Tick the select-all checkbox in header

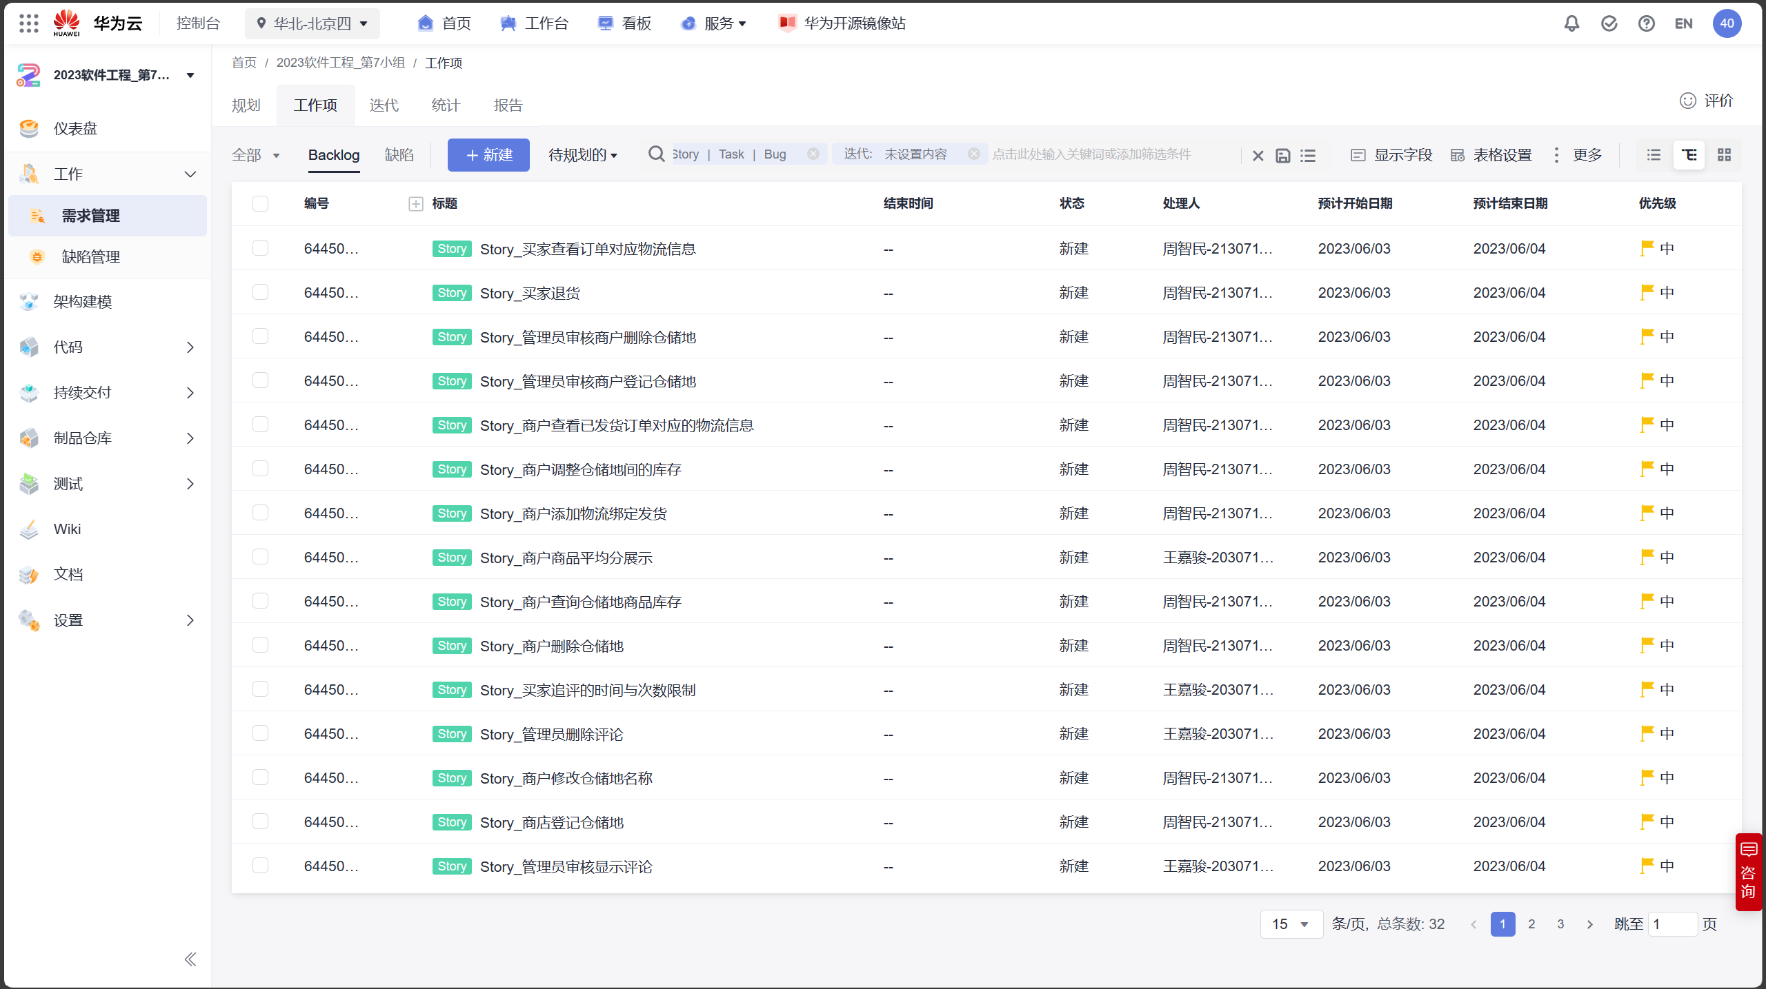[260, 203]
